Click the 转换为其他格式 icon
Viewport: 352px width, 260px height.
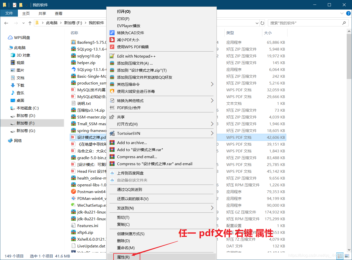coord(112,101)
